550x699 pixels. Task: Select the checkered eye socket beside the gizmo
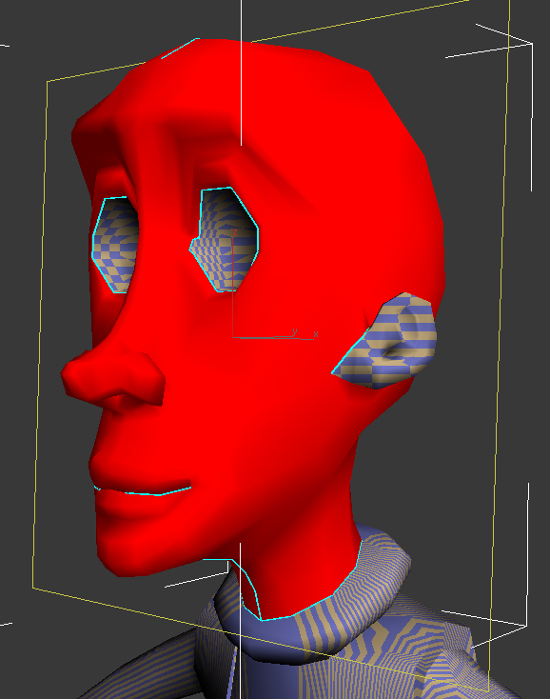tap(226, 240)
